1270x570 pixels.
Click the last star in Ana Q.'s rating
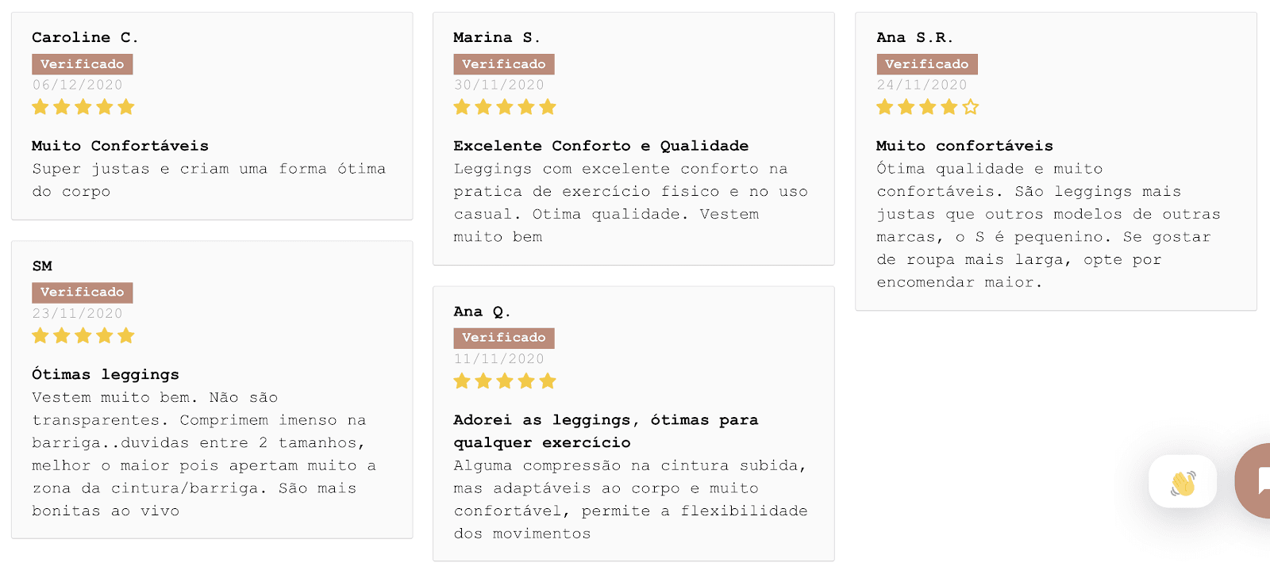548,381
